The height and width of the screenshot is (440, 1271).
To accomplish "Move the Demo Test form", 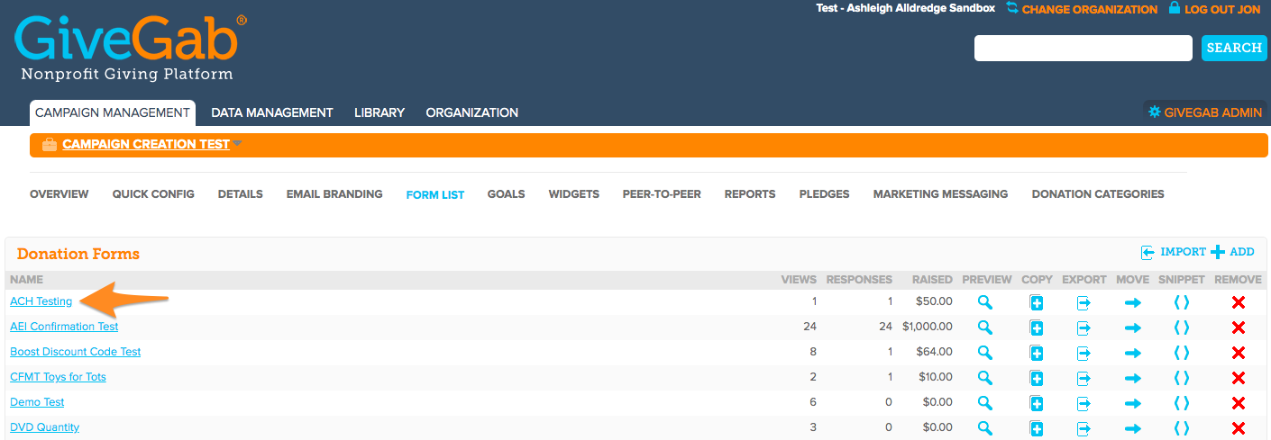I will pos(1132,404).
